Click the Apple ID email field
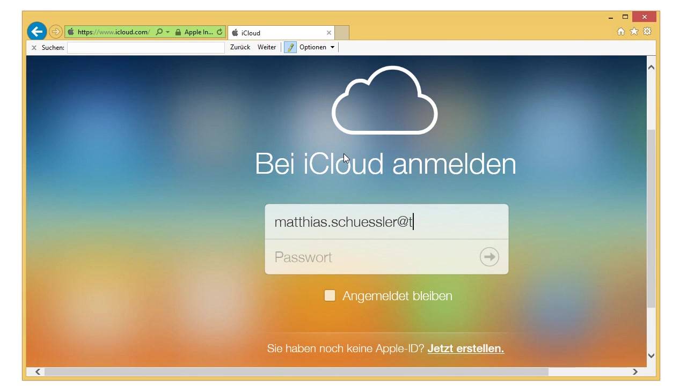 [x=386, y=222]
